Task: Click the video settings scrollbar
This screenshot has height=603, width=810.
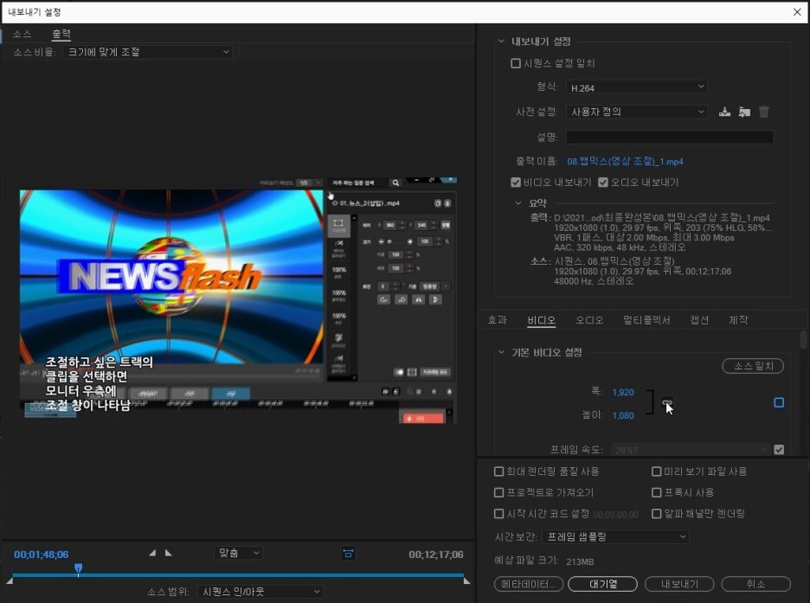Action: click(x=803, y=341)
